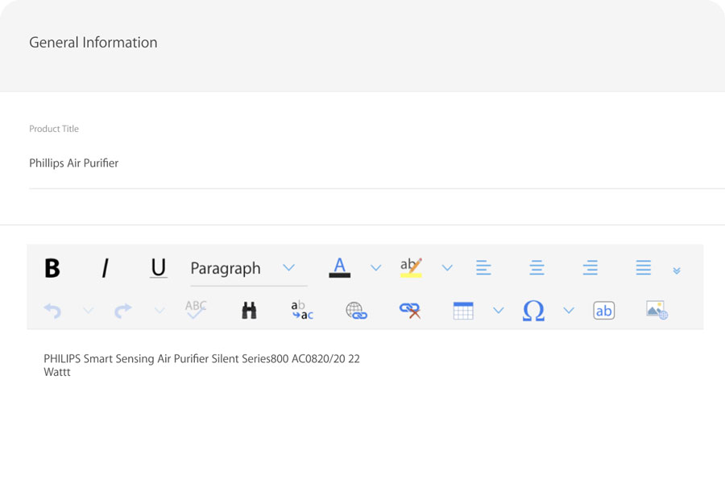The image size is (725, 483).
Task: Open symbol dropdown arrow
Action: point(570,310)
